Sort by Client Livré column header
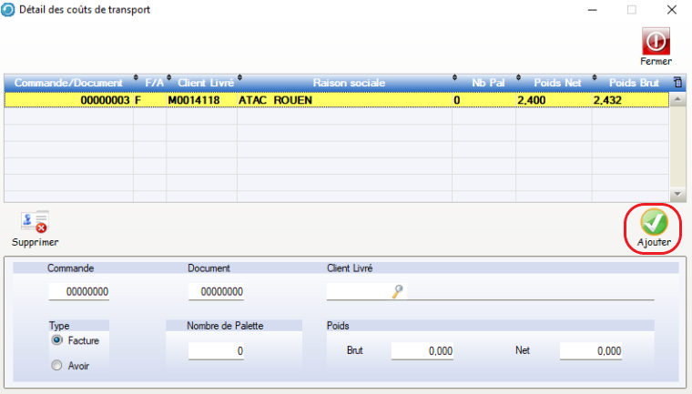The width and height of the screenshot is (692, 394). 200,83
